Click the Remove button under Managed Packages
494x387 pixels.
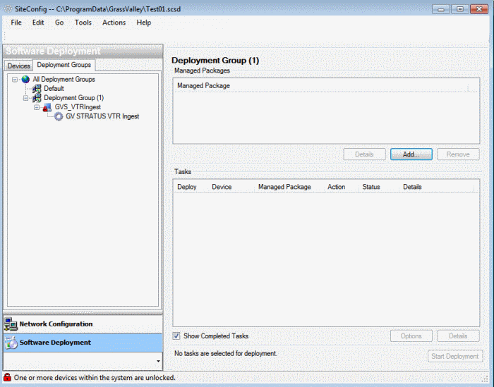[458, 154]
